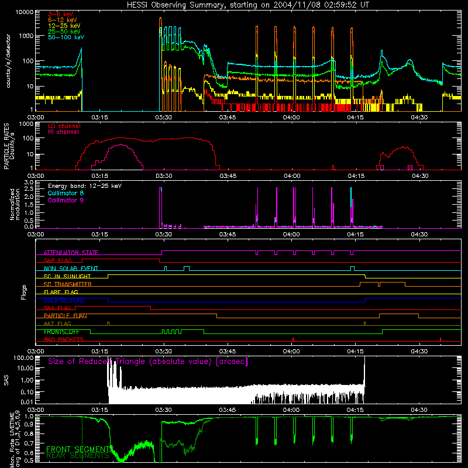
Task: Click the SAS axis label
Action: 6,380
